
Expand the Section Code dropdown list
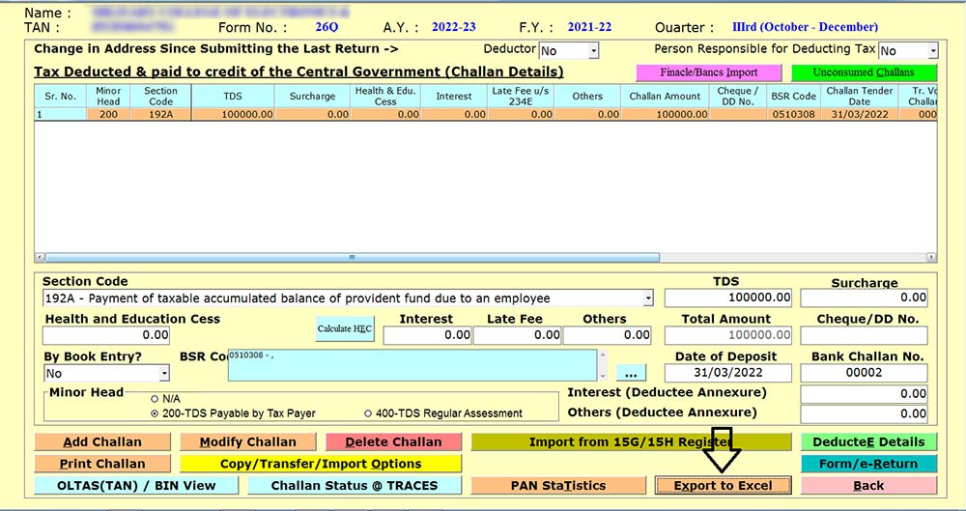click(647, 298)
